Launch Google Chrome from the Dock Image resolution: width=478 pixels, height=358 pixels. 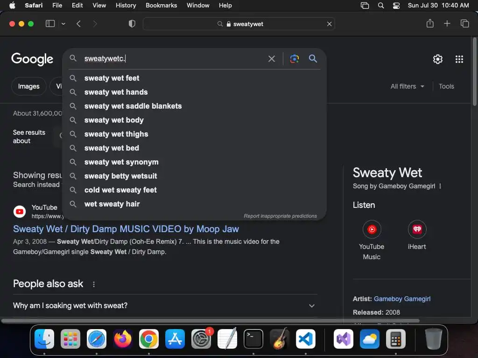149,339
